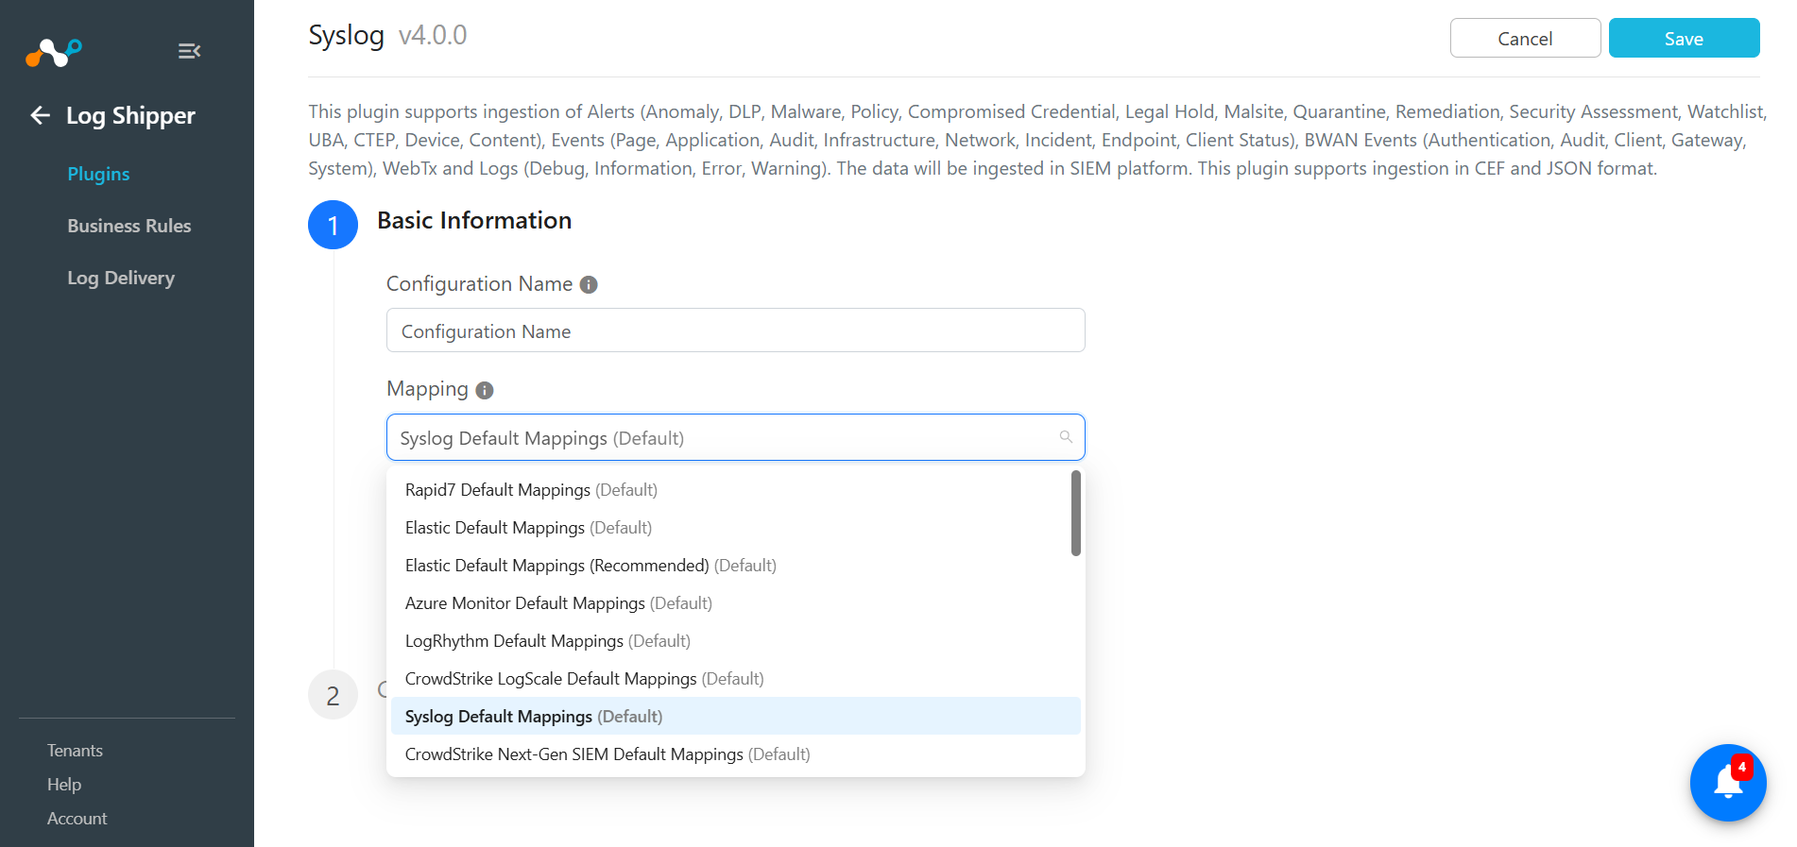Click the search icon in Mapping field

coord(1066,437)
